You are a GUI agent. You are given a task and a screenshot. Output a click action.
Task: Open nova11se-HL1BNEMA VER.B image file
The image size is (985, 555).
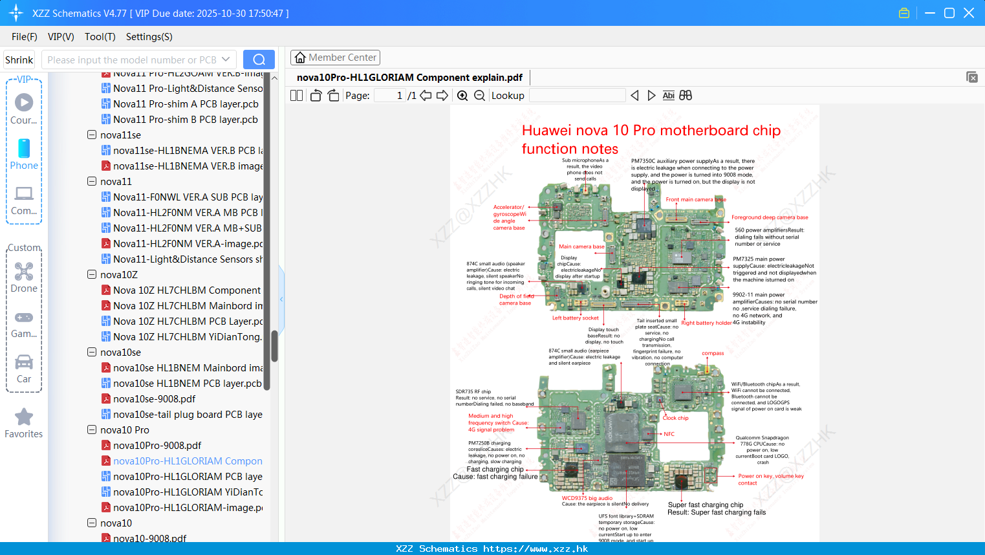tap(182, 166)
